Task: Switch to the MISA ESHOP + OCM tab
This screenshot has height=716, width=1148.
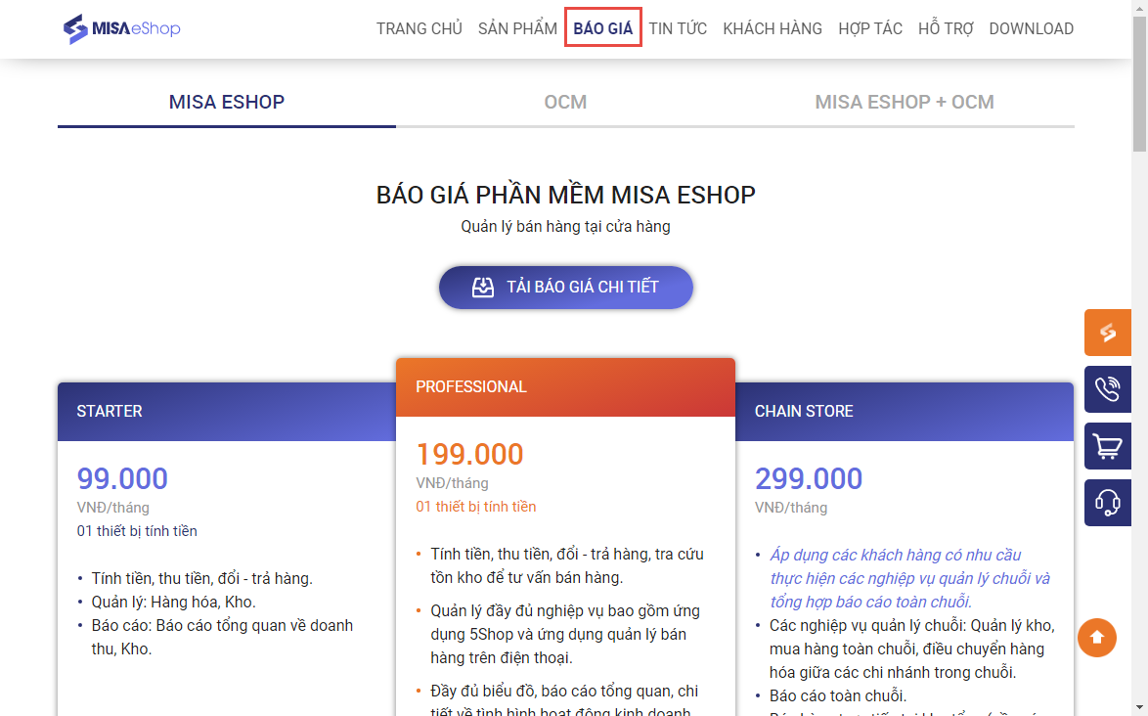Action: click(x=905, y=103)
